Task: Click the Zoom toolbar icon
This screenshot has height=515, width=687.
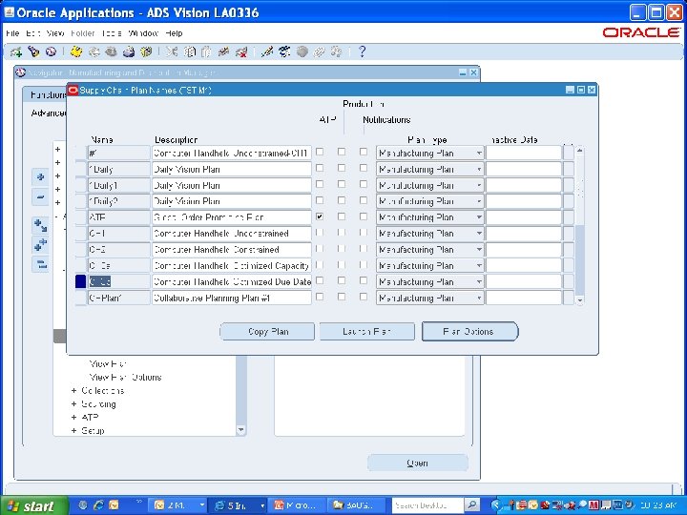Action: pos(284,51)
